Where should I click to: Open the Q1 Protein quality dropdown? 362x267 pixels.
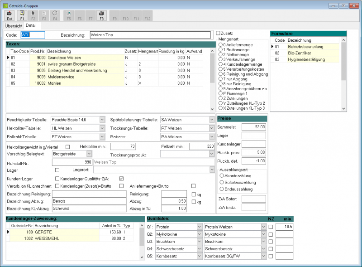click(x=200, y=227)
